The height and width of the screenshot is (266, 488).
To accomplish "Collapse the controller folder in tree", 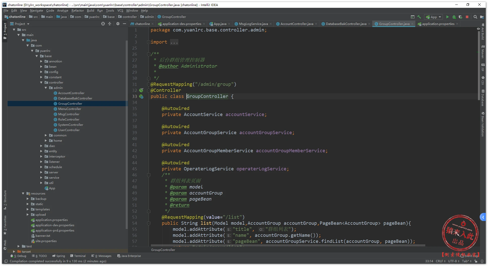I will click(41, 83).
